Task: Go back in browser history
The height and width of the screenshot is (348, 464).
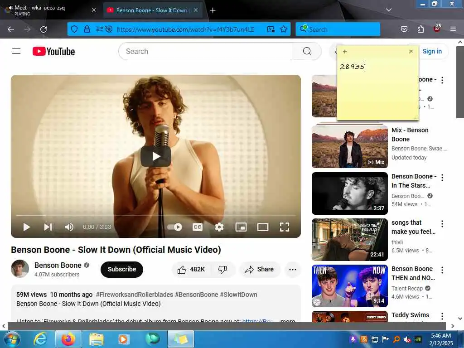Action: coord(11,29)
